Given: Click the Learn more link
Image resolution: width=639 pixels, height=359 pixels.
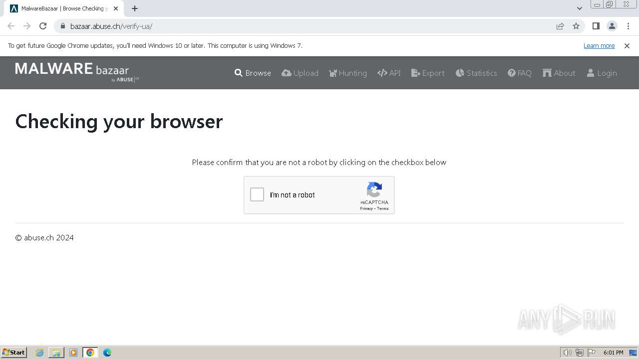Looking at the screenshot, I should 599,45.
